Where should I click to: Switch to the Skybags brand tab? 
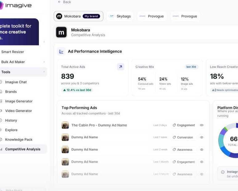[x=120, y=16]
